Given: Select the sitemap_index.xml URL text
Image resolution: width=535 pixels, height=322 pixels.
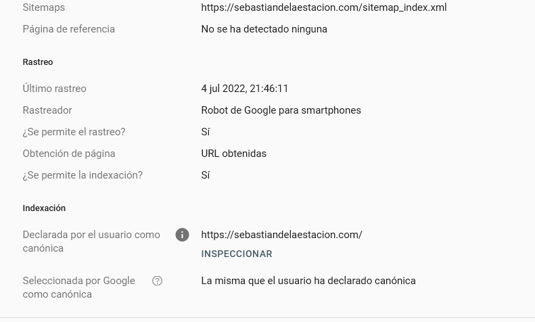Looking at the screenshot, I should click(x=324, y=7).
